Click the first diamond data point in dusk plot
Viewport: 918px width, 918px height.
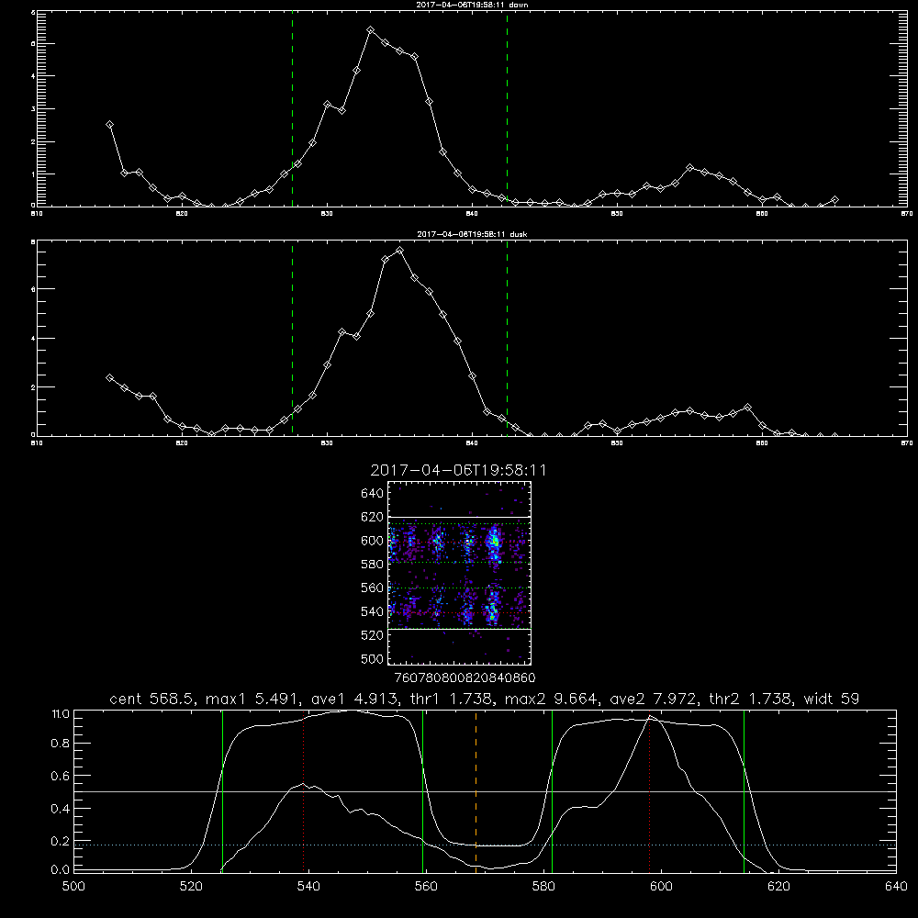(109, 378)
